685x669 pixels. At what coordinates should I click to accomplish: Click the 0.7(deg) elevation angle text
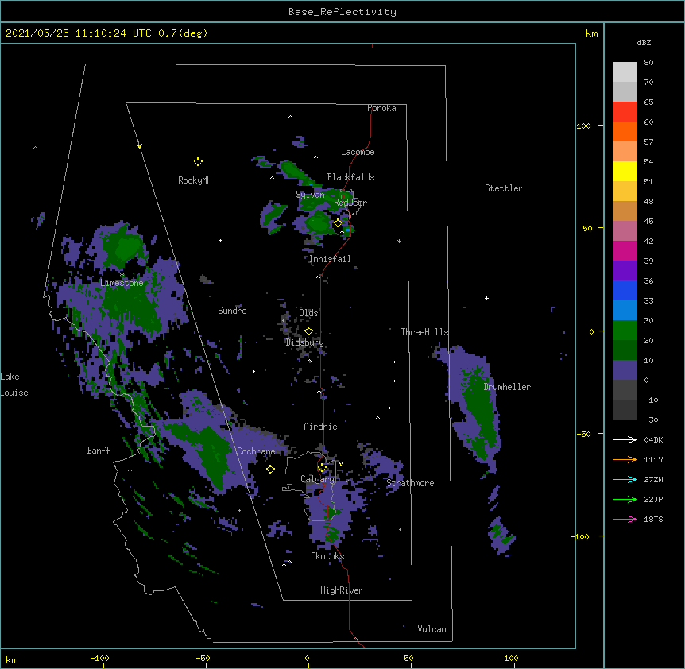[183, 33]
